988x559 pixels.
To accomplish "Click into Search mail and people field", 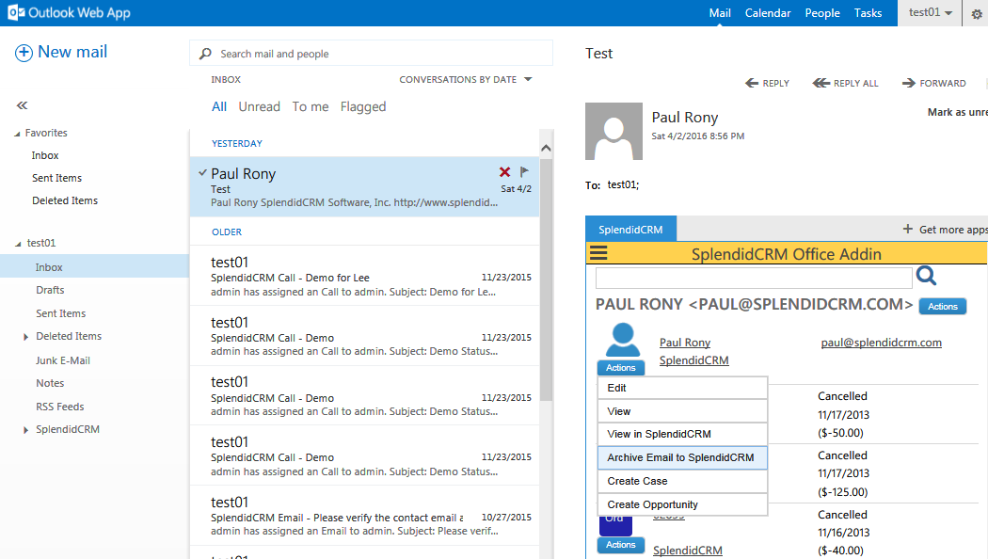I will [371, 54].
